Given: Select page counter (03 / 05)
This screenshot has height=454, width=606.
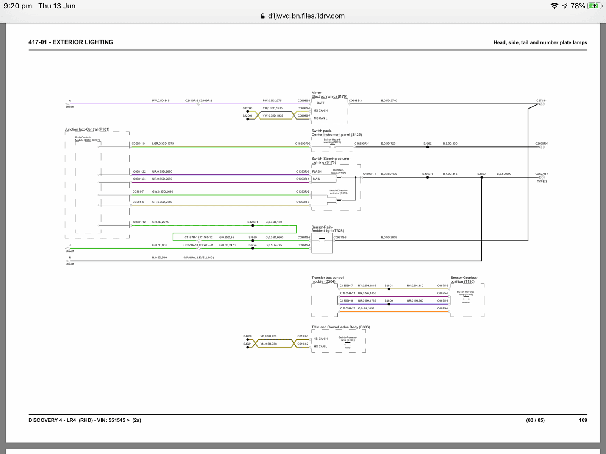Looking at the screenshot, I should click(x=535, y=420).
